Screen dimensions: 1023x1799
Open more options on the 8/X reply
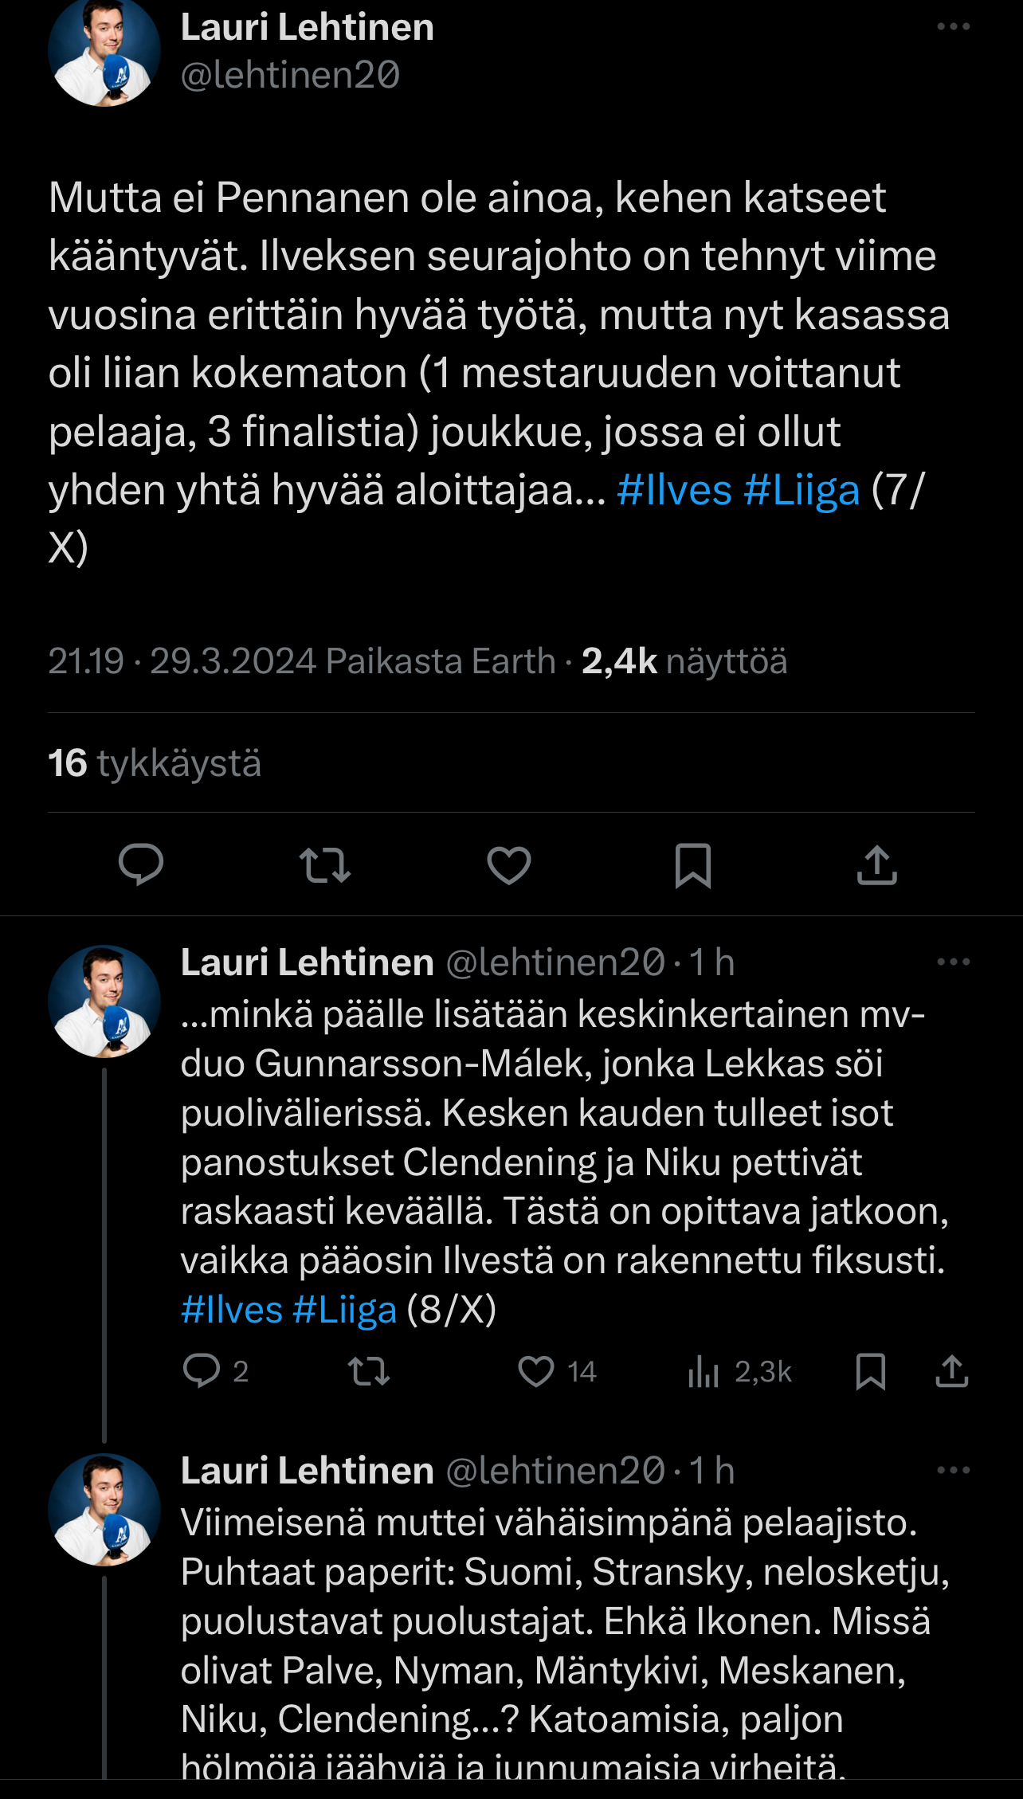[x=953, y=962]
